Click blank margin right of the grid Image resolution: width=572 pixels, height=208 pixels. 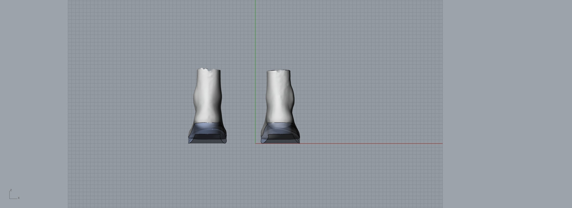[x=507, y=104]
